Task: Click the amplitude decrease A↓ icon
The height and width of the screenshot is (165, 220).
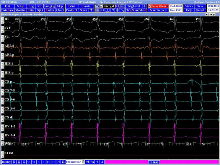Action: (92, 162)
